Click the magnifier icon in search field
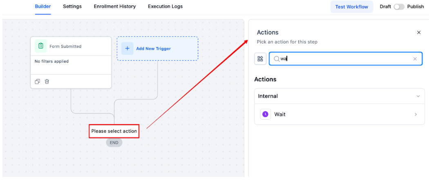Screen dimensions: 429x180 (x=277, y=59)
